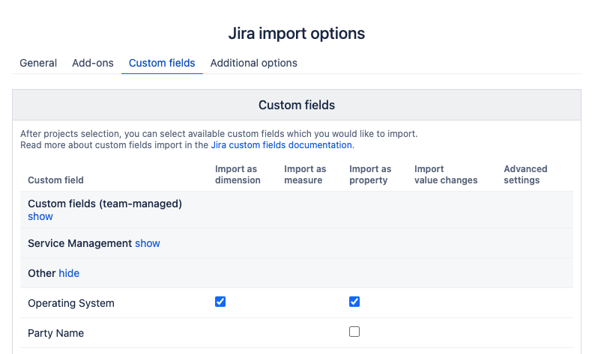595x354 pixels.
Task: Click the gray Custom fields panel header
Action: coord(297,105)
